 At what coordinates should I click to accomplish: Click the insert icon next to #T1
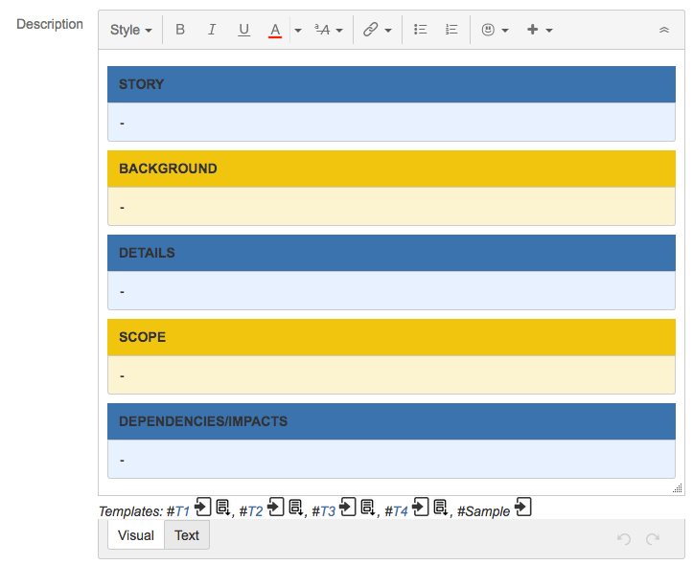pyautogui.click(x=202, y=508)
